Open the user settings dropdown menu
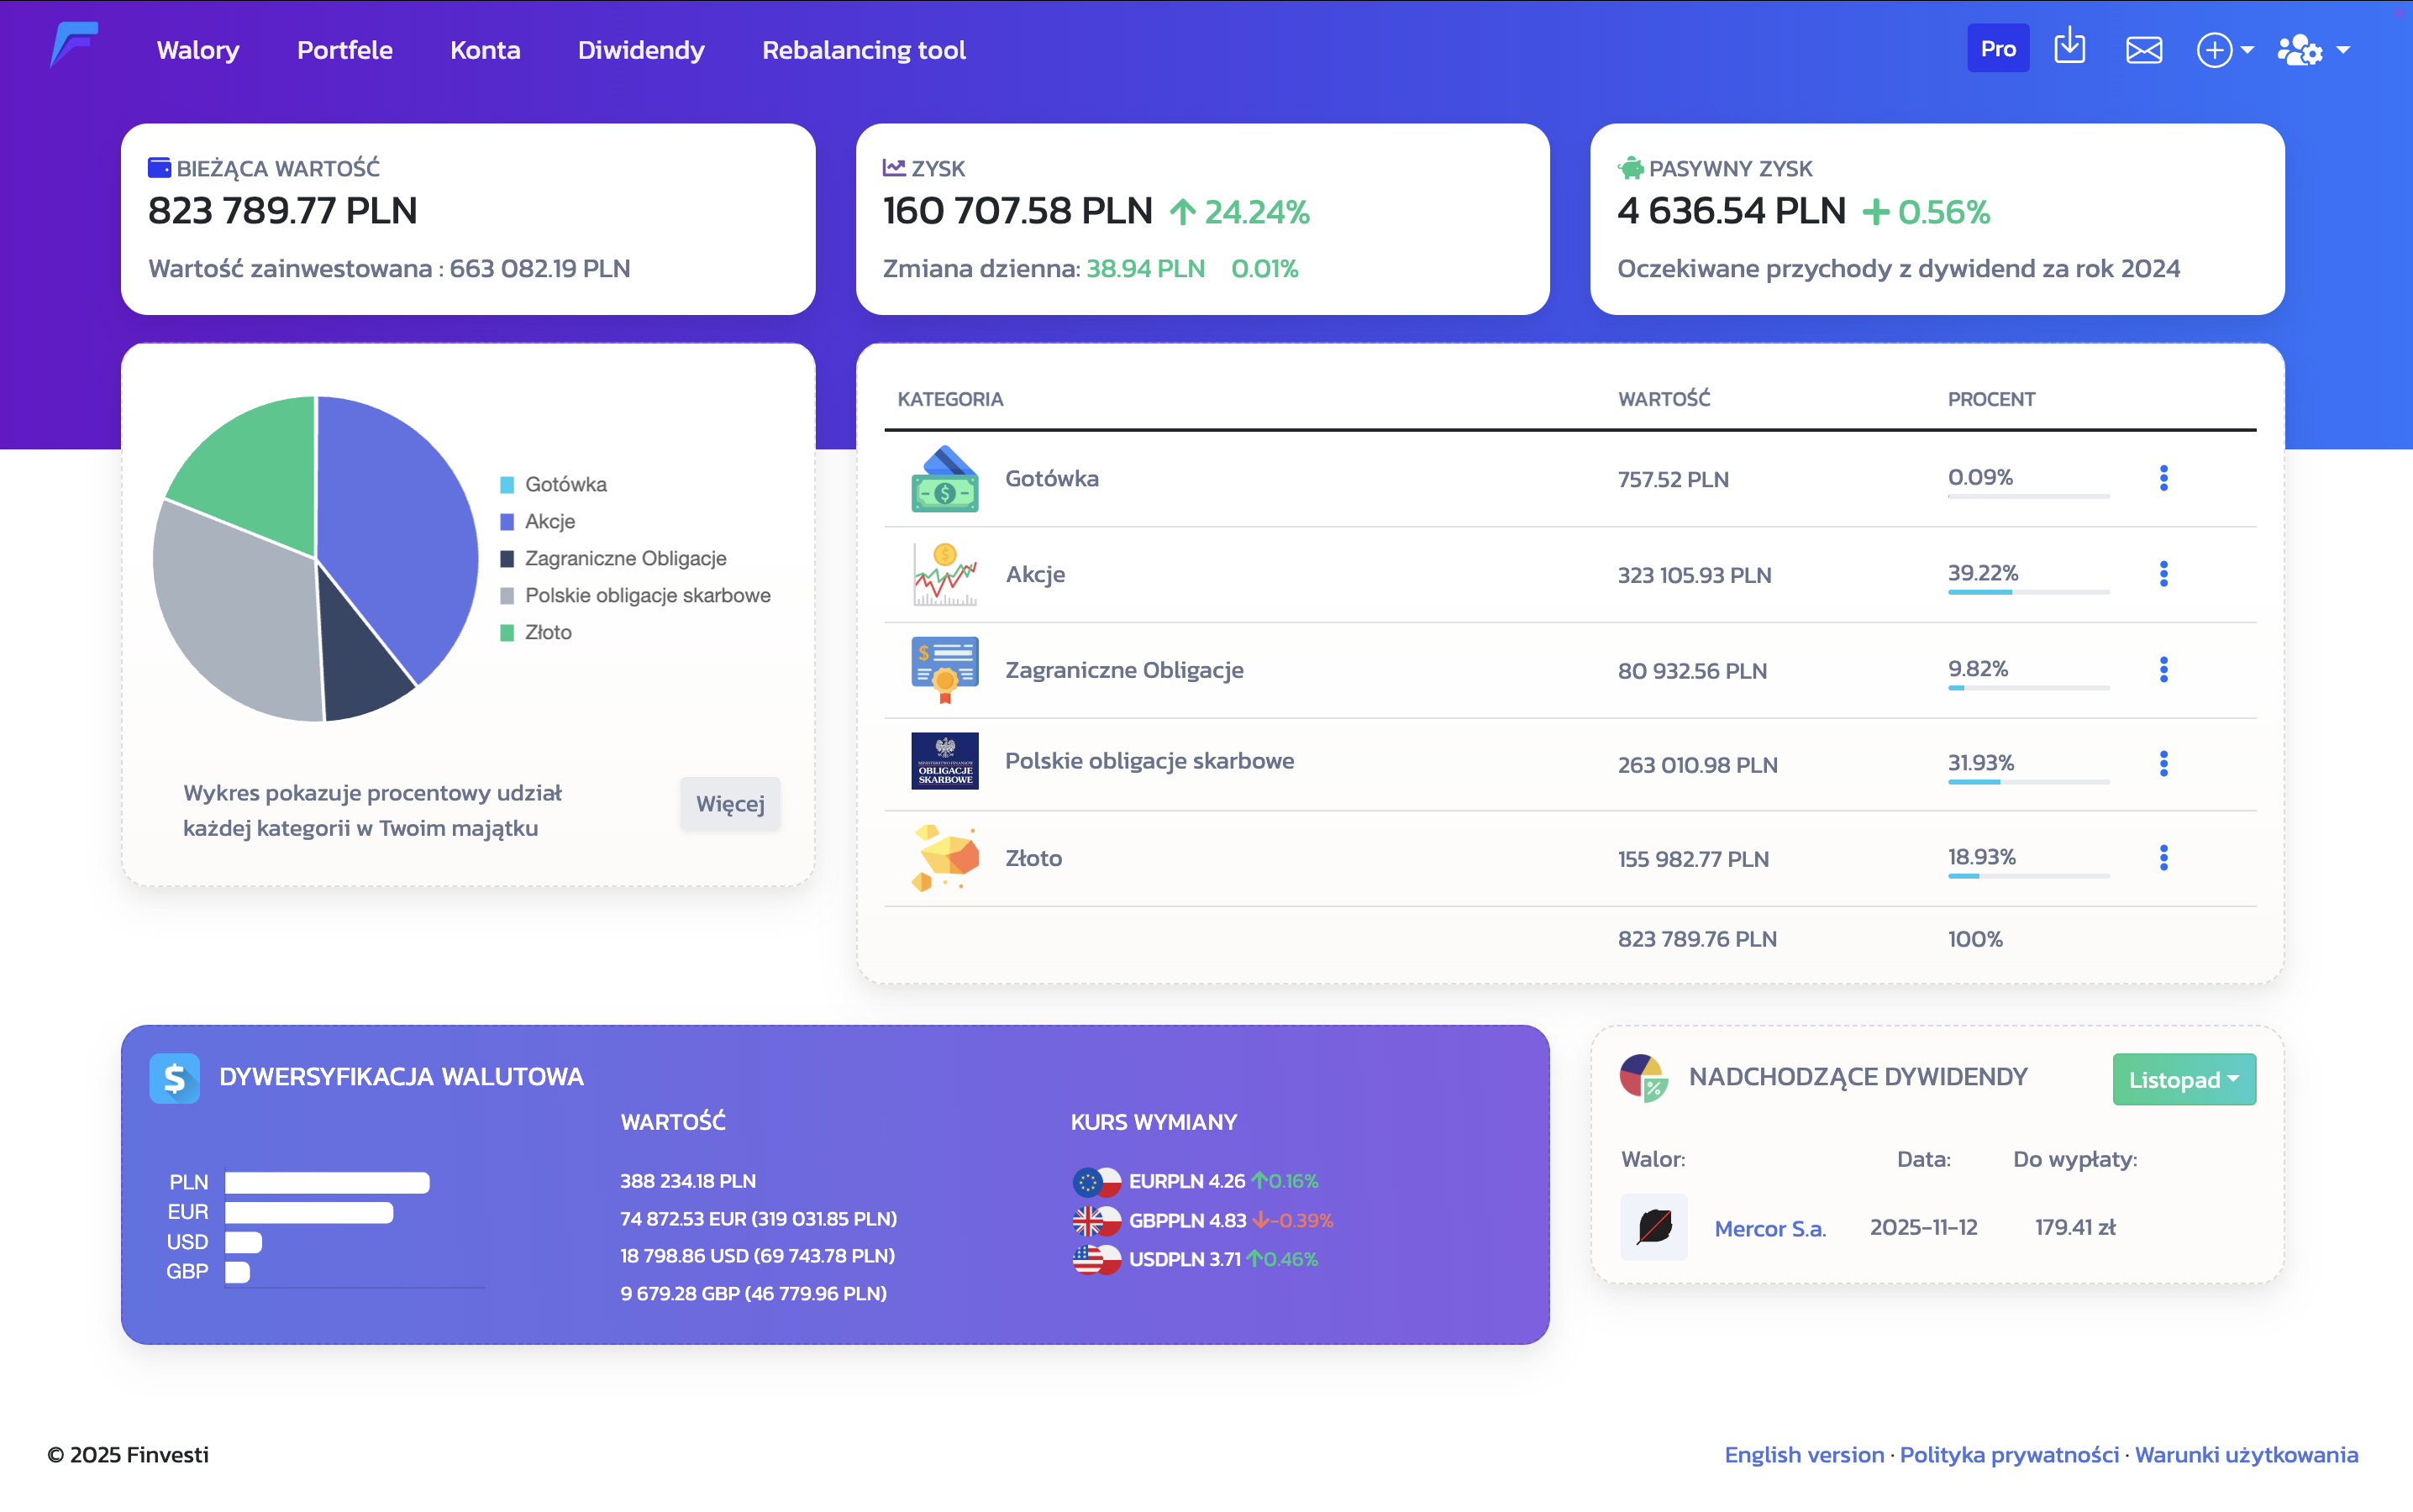This screenshot has width=2413, height=1512. 2312,49
